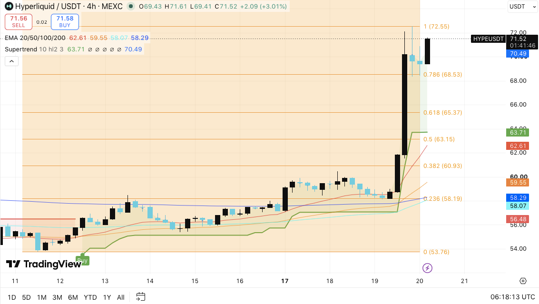
Task: Select the 1D time range
Action: (12, 297)
